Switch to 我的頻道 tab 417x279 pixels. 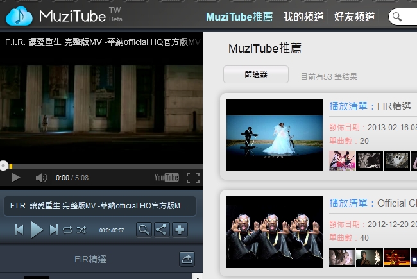coord(303,17)
